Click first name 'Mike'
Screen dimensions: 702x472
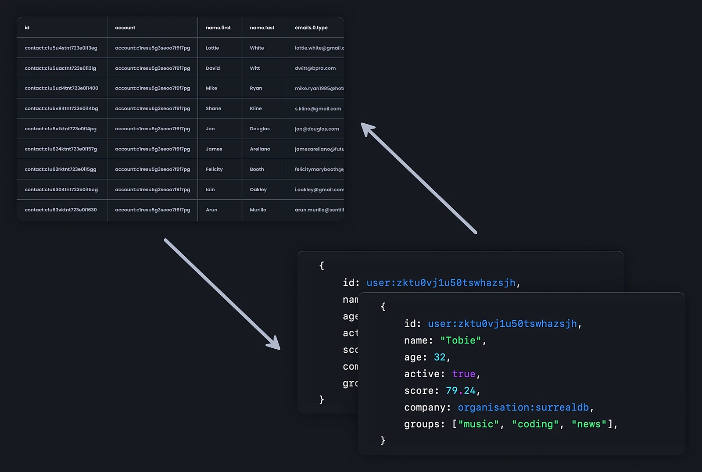[x=211, y=88]
